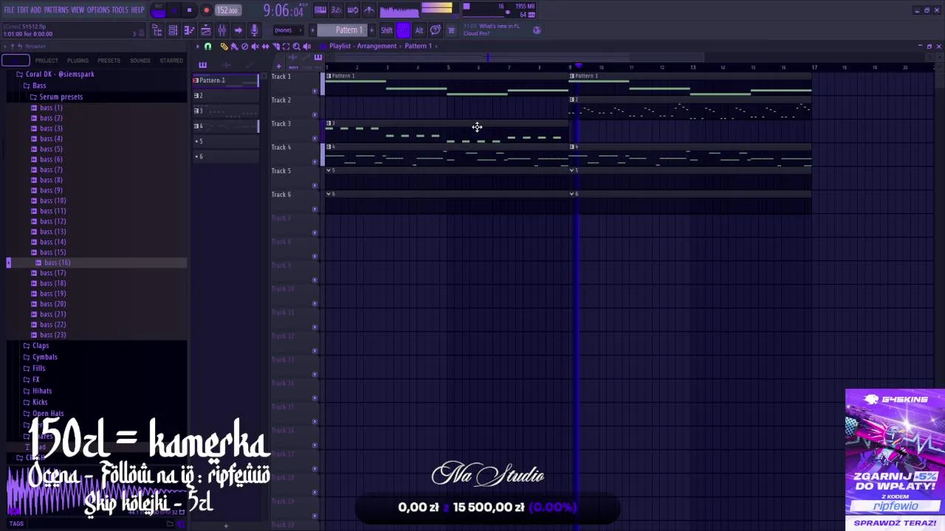Click the loop recording icon

pos(353,10)
